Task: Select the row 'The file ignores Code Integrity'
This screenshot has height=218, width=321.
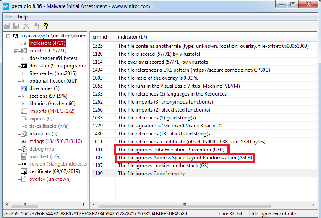Action: click(204, 174)
